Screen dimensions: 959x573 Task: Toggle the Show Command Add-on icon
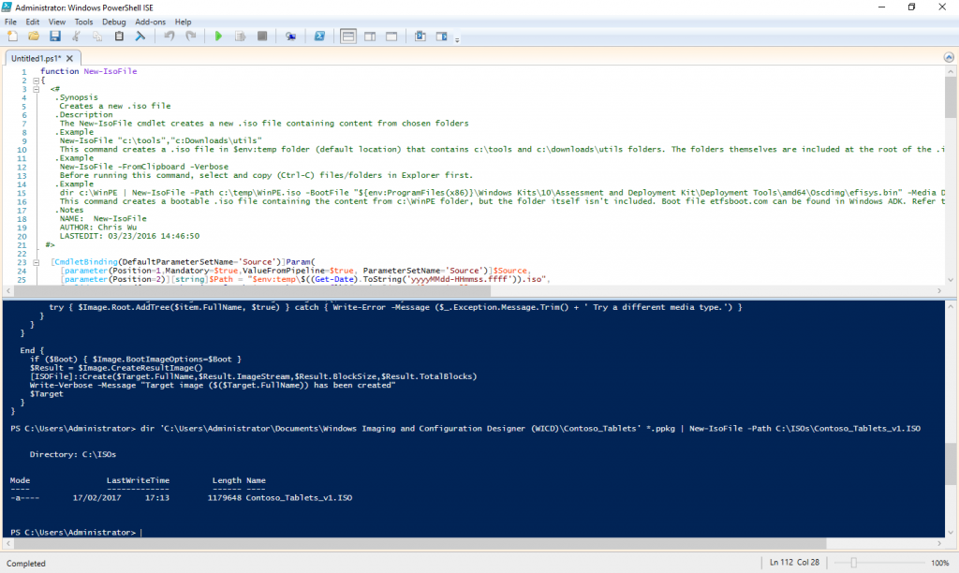(x=442, y=37)
